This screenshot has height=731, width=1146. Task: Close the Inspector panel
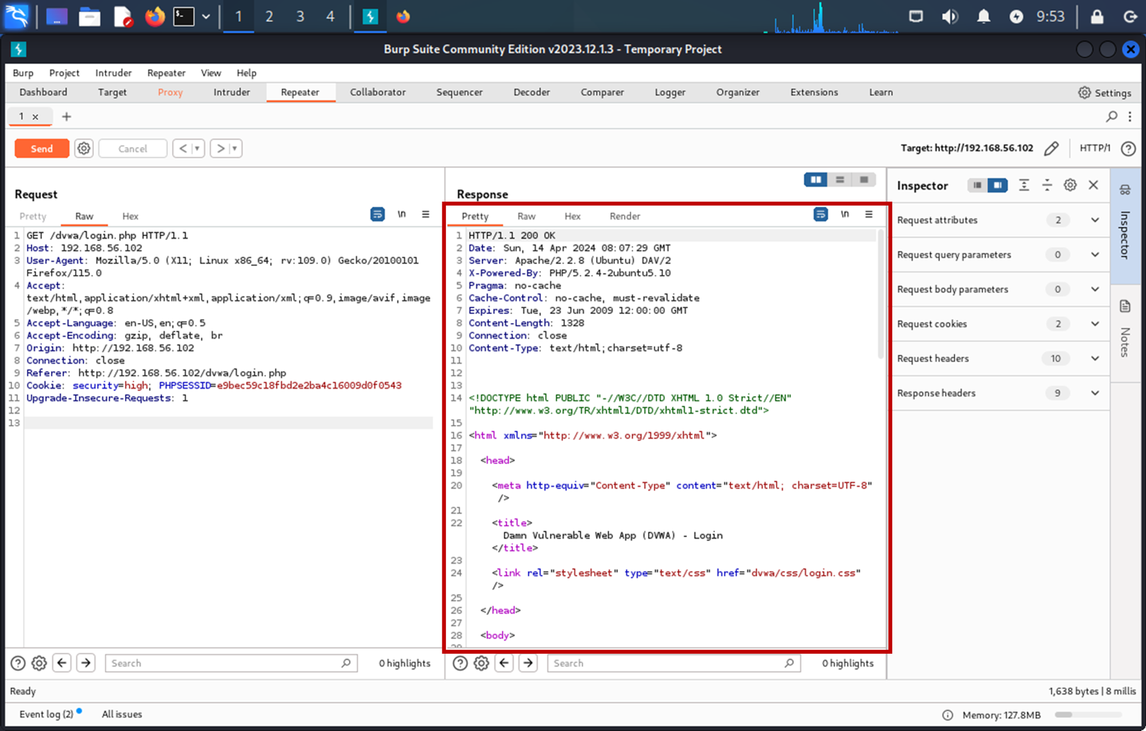pos(1093,185)
